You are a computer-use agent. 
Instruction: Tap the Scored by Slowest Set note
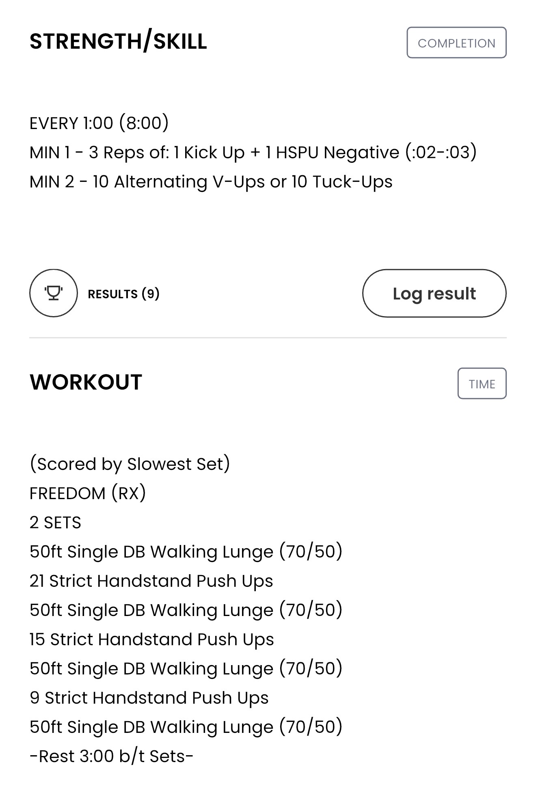[130, 464]
